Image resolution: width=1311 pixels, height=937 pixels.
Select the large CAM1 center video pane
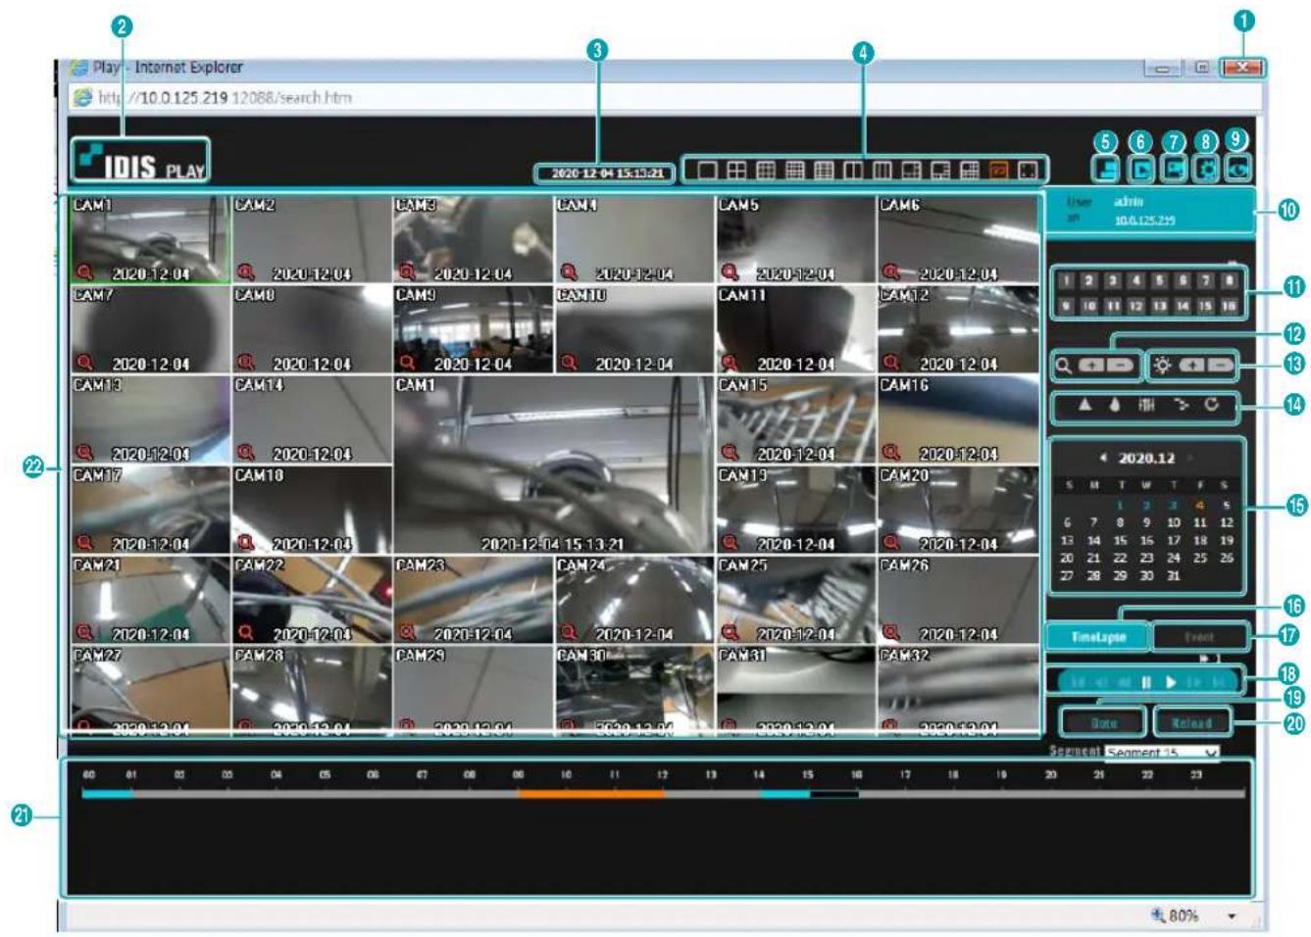[x=554, y=465]
